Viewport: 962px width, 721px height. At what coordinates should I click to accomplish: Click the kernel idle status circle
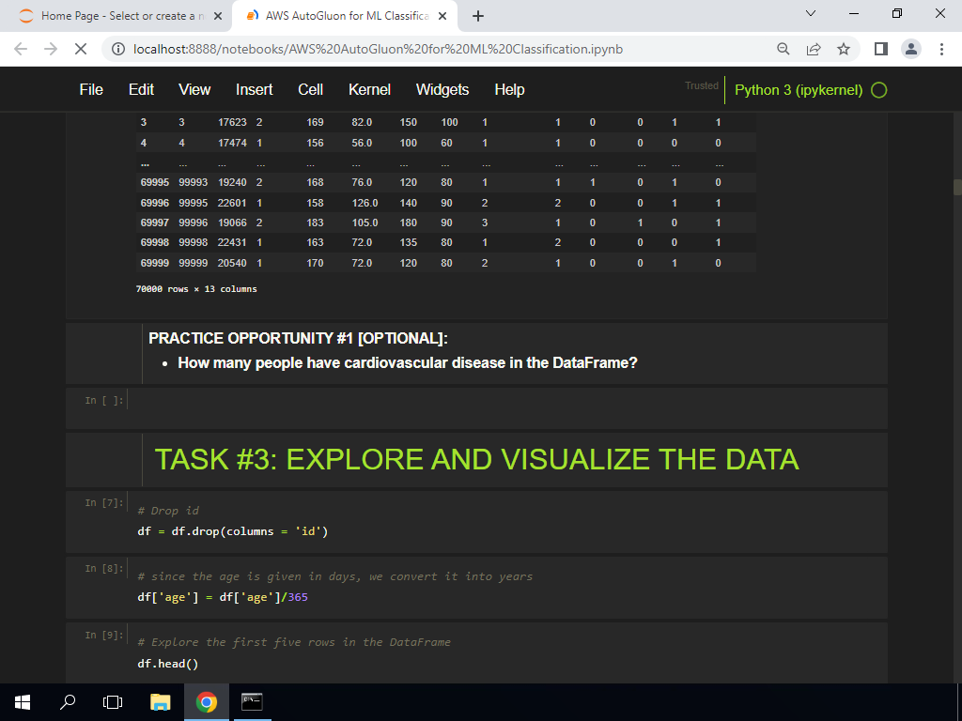pos(879,90)
